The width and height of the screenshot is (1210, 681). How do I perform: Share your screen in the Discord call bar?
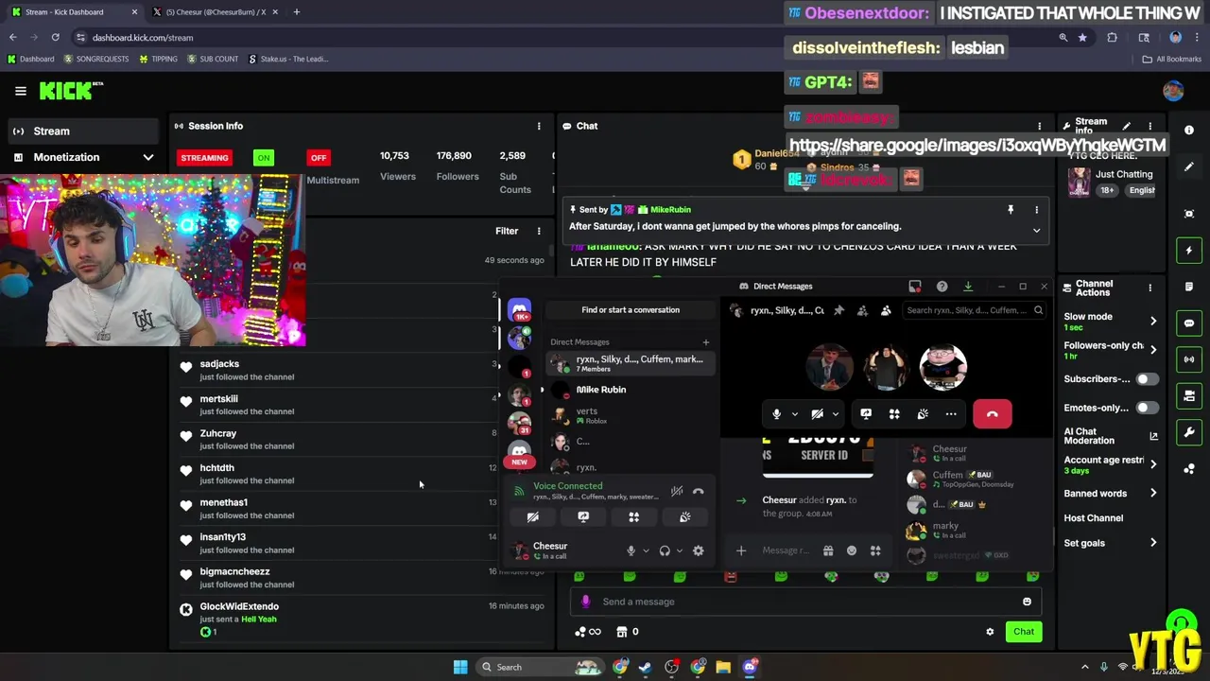[x=866, y=414]
